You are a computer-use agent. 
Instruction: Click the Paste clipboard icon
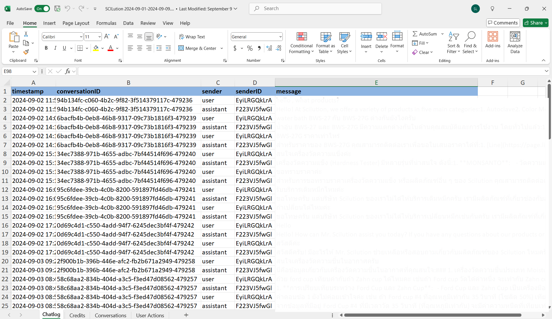pyautogui.click(x=14, y=37)
